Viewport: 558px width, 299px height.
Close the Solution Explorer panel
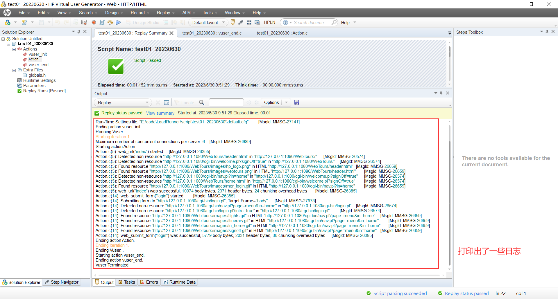pos(85,32)
